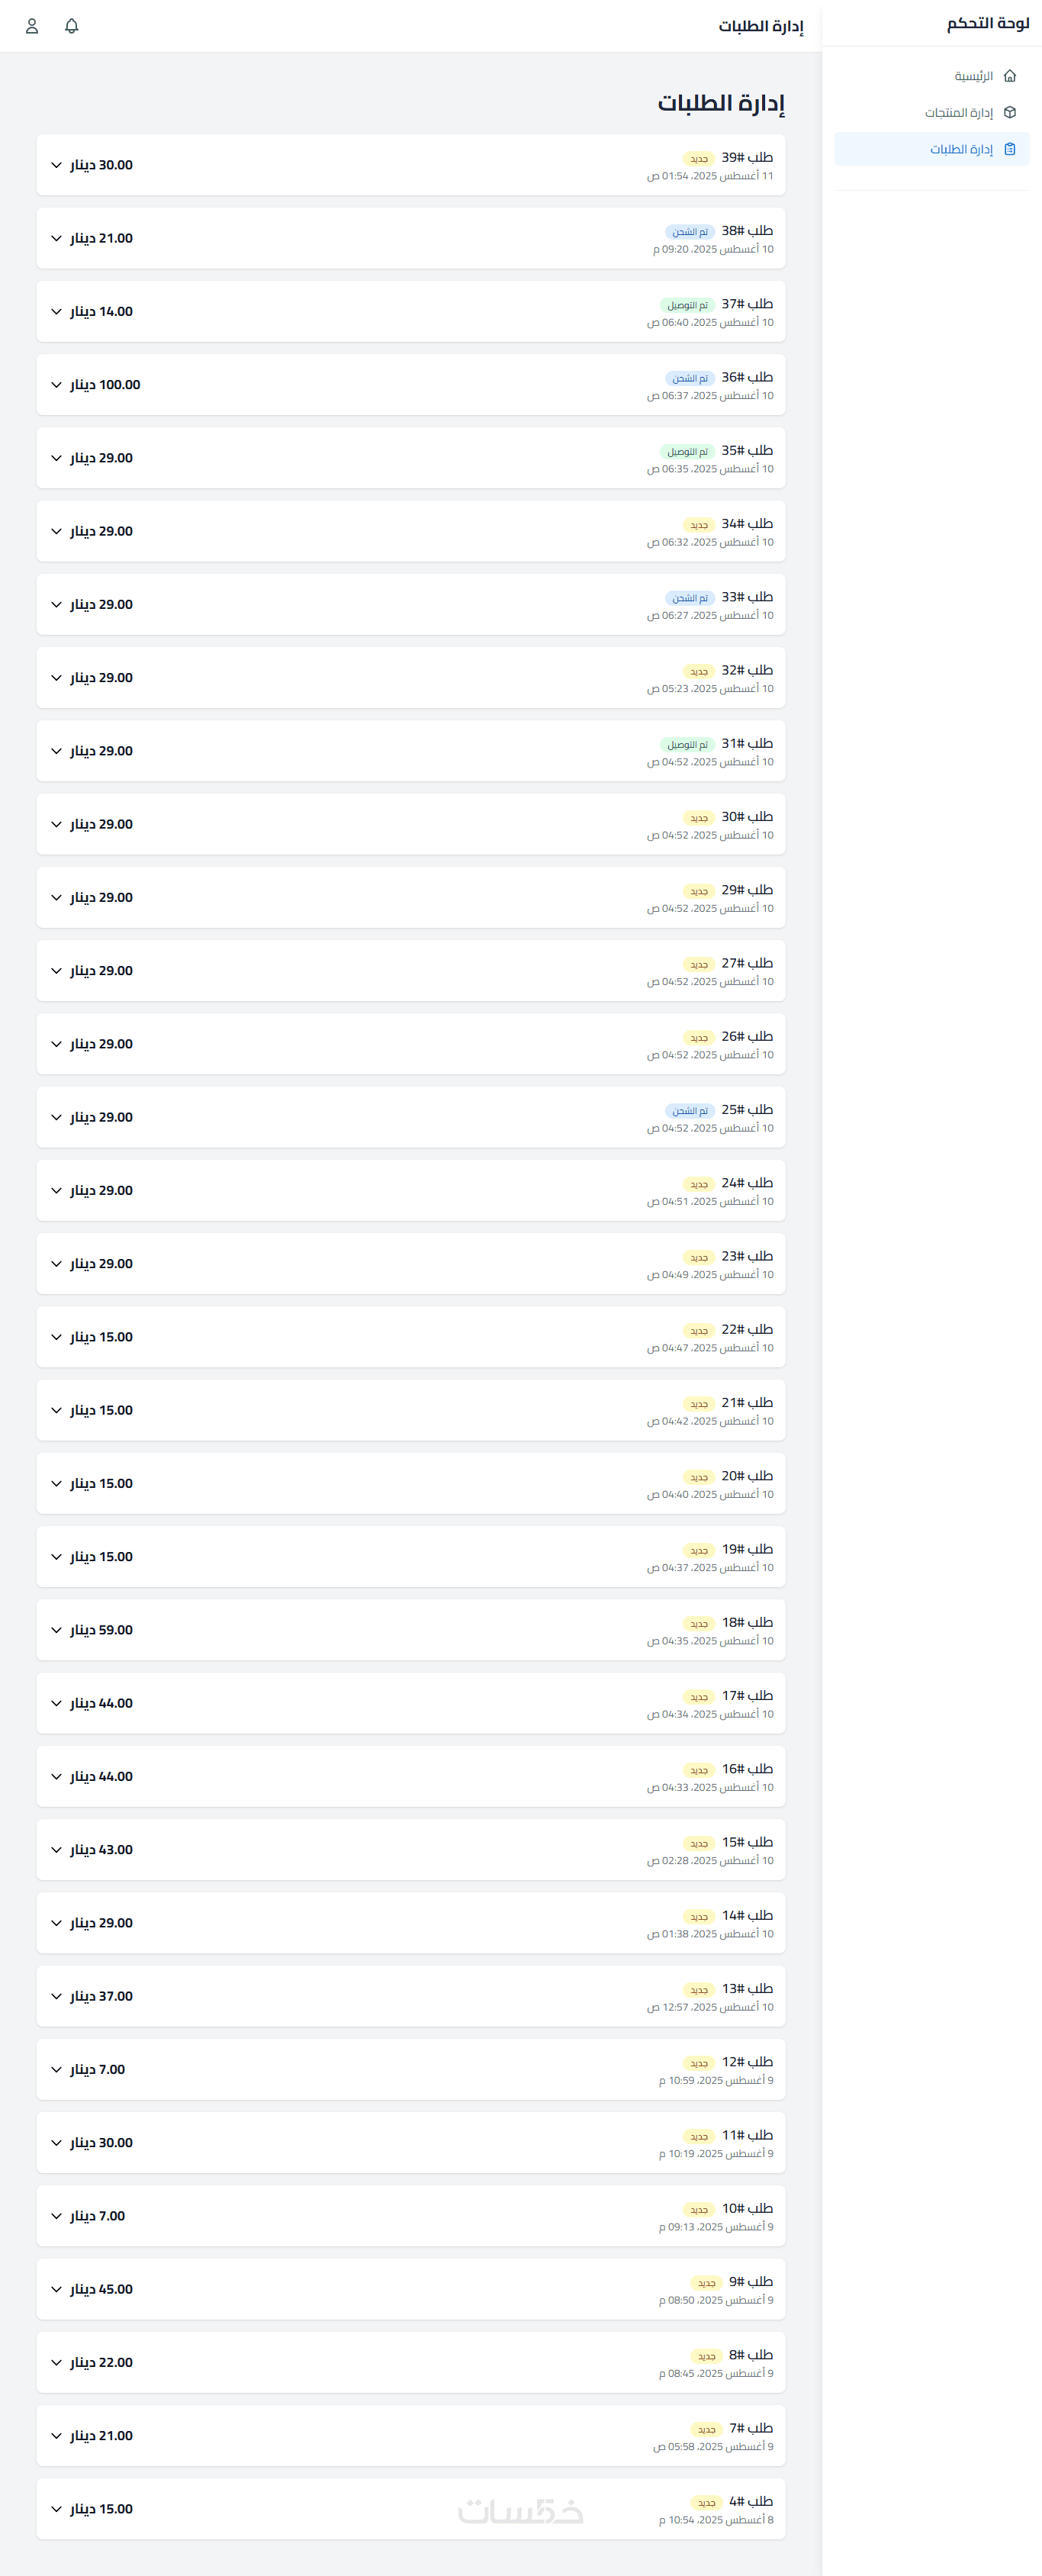Open the user profile icon
Image resolution: width=1042 pixels, height=2576 pixels.
[x=32, y=26]
